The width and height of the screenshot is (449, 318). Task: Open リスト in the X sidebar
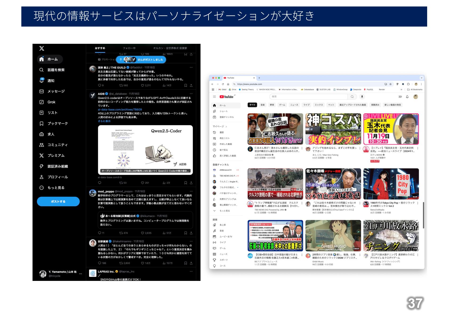[x=49, y=113]
